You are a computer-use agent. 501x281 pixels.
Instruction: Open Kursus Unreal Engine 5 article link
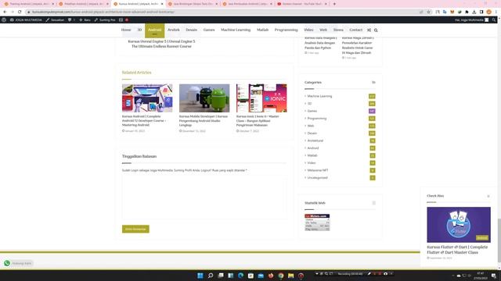pos(161,44)
